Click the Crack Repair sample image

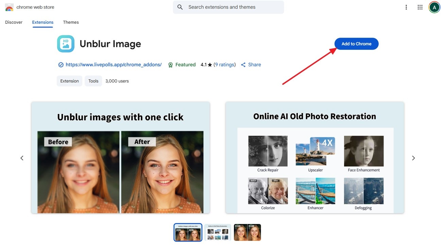pyautogui.click(x=268, y=151)
